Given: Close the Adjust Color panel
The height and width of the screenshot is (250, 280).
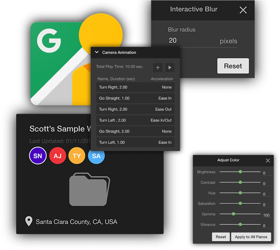Looking at the screenshot, I should pyautogui.click(x=268, y=161).
